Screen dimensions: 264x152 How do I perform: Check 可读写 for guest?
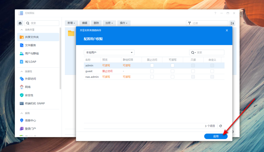click(x=172, y=71)
